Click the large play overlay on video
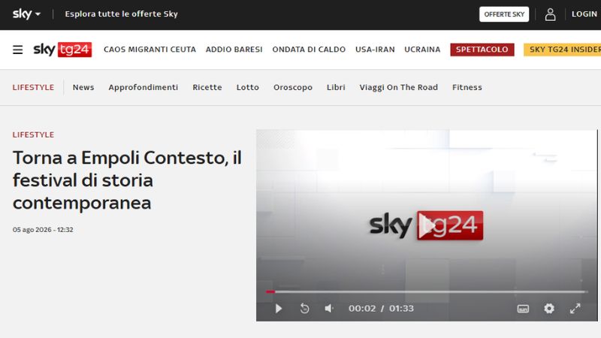Image resolution: width=601 pixels, height=338 pixels. [427, 226]
